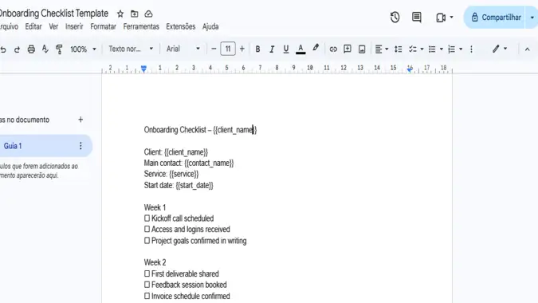Collapse the menus with up chevron
Screen dimensions: 538x303
pos(528,49)
